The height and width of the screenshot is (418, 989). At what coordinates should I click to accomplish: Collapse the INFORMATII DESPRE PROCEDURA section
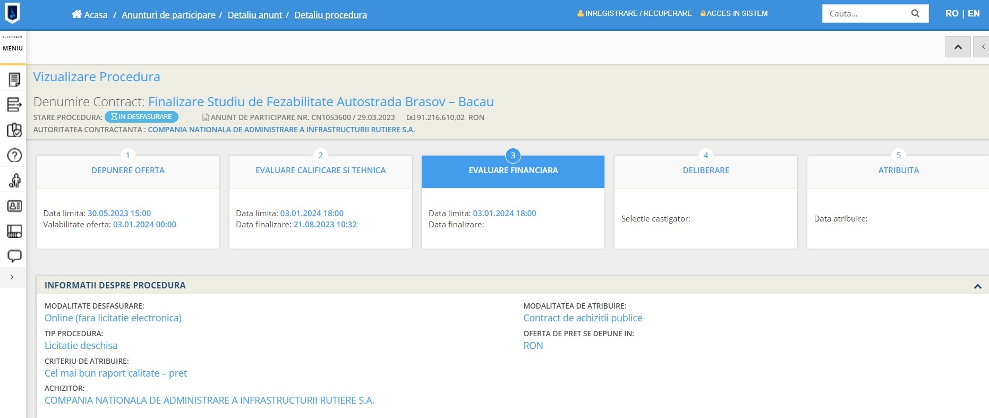point(977,286)
